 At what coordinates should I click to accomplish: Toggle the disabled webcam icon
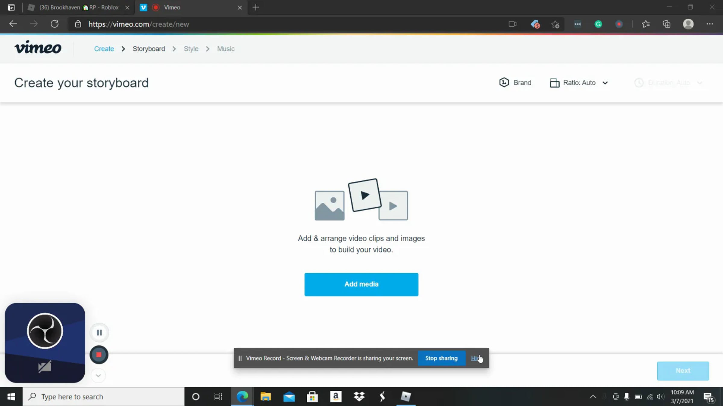[x=45, y=367]
